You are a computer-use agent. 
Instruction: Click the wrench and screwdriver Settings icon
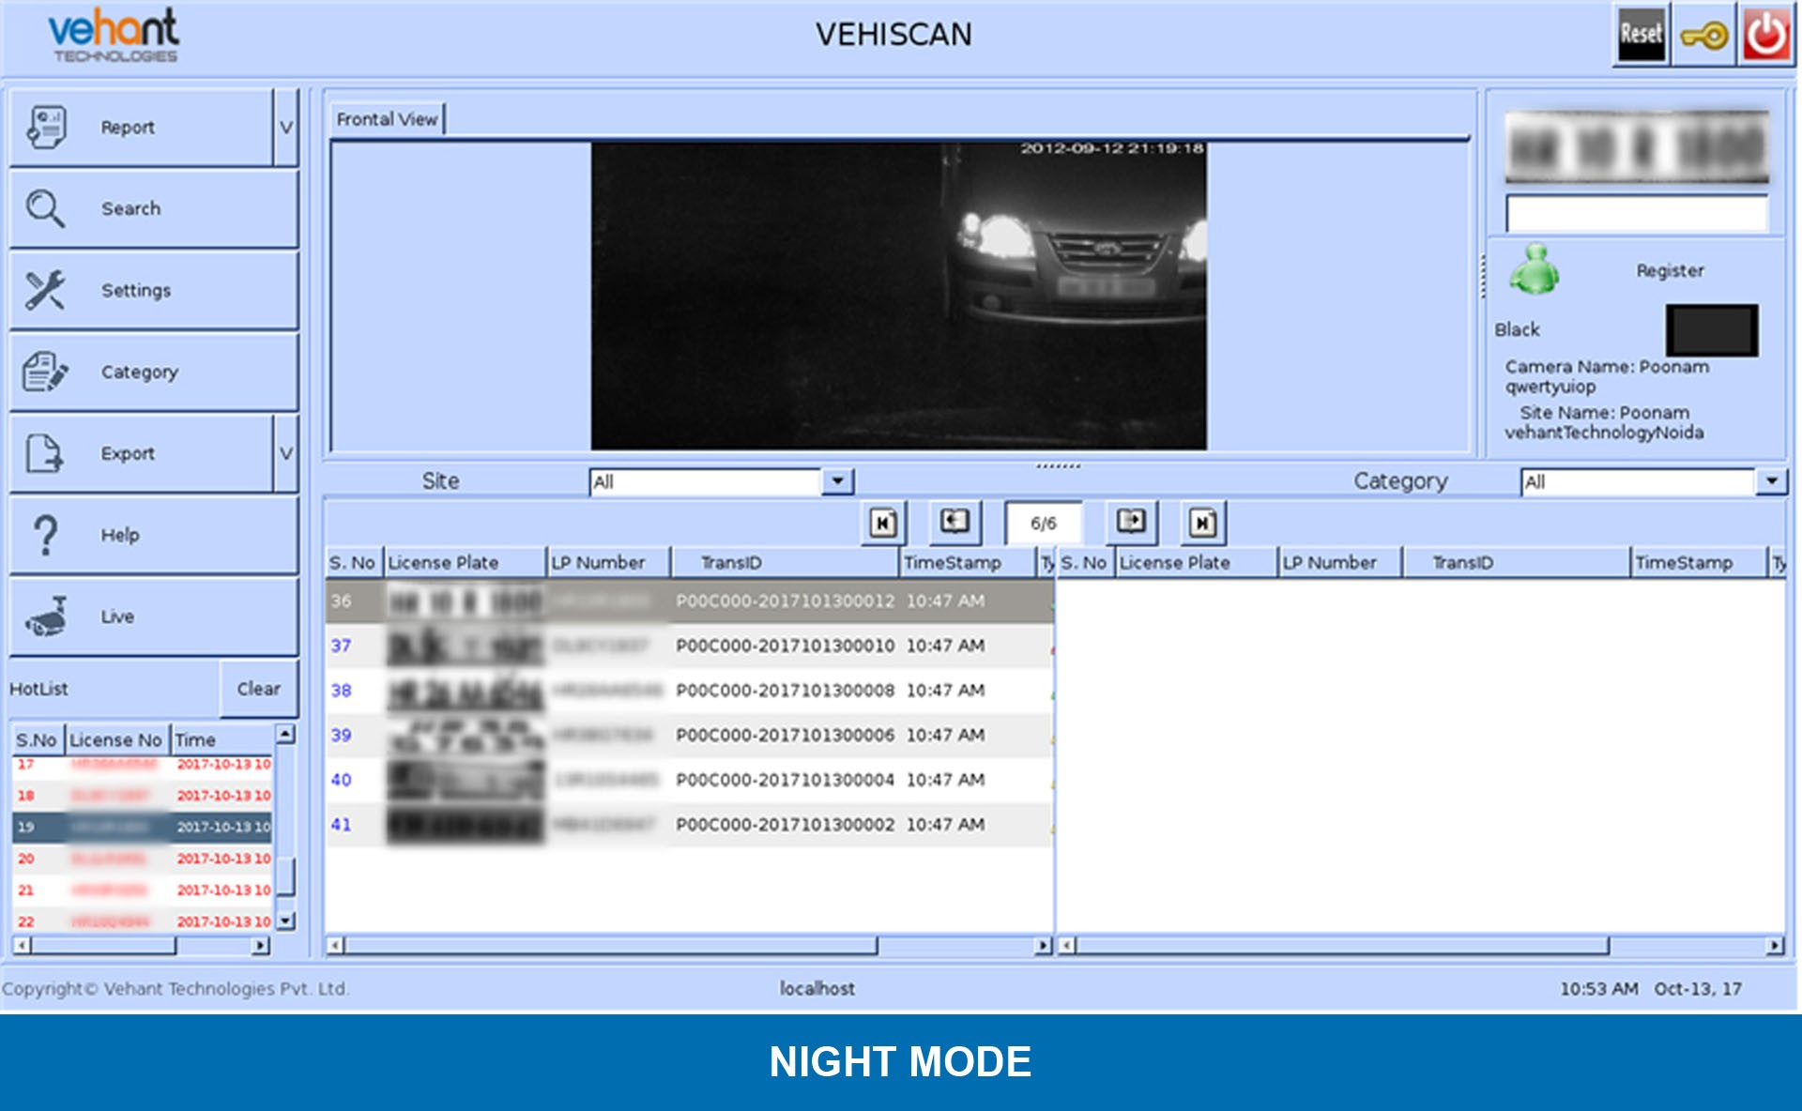click(x=45, y=290)
